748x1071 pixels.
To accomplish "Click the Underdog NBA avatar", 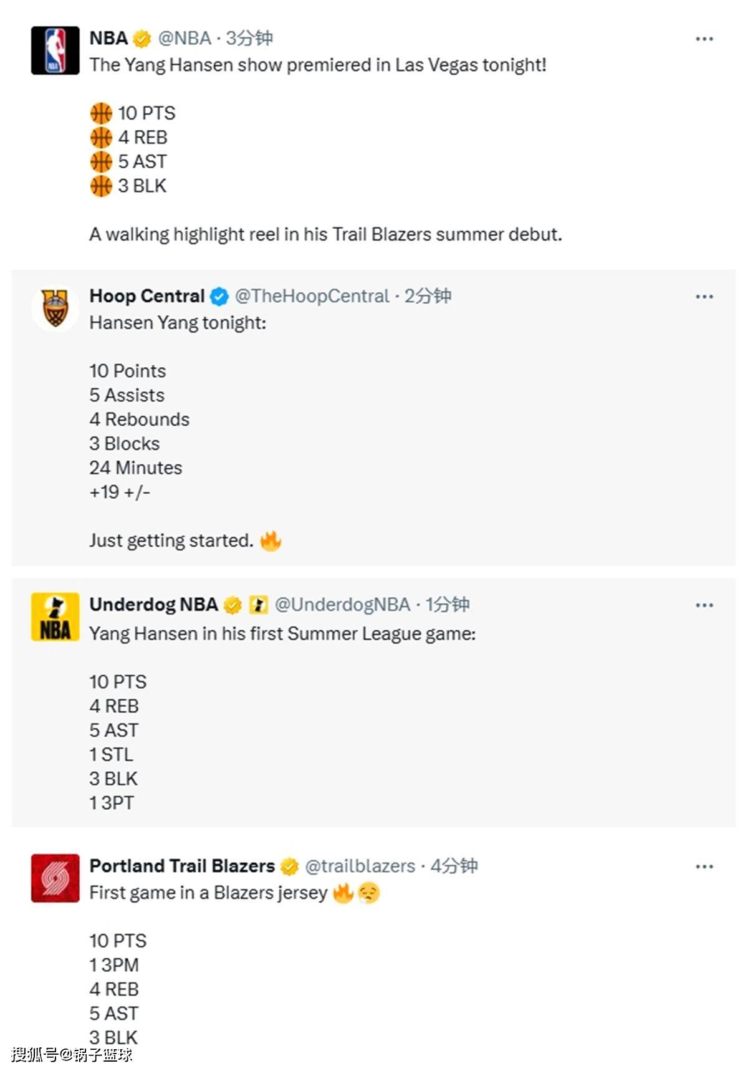I will (55, 617).
